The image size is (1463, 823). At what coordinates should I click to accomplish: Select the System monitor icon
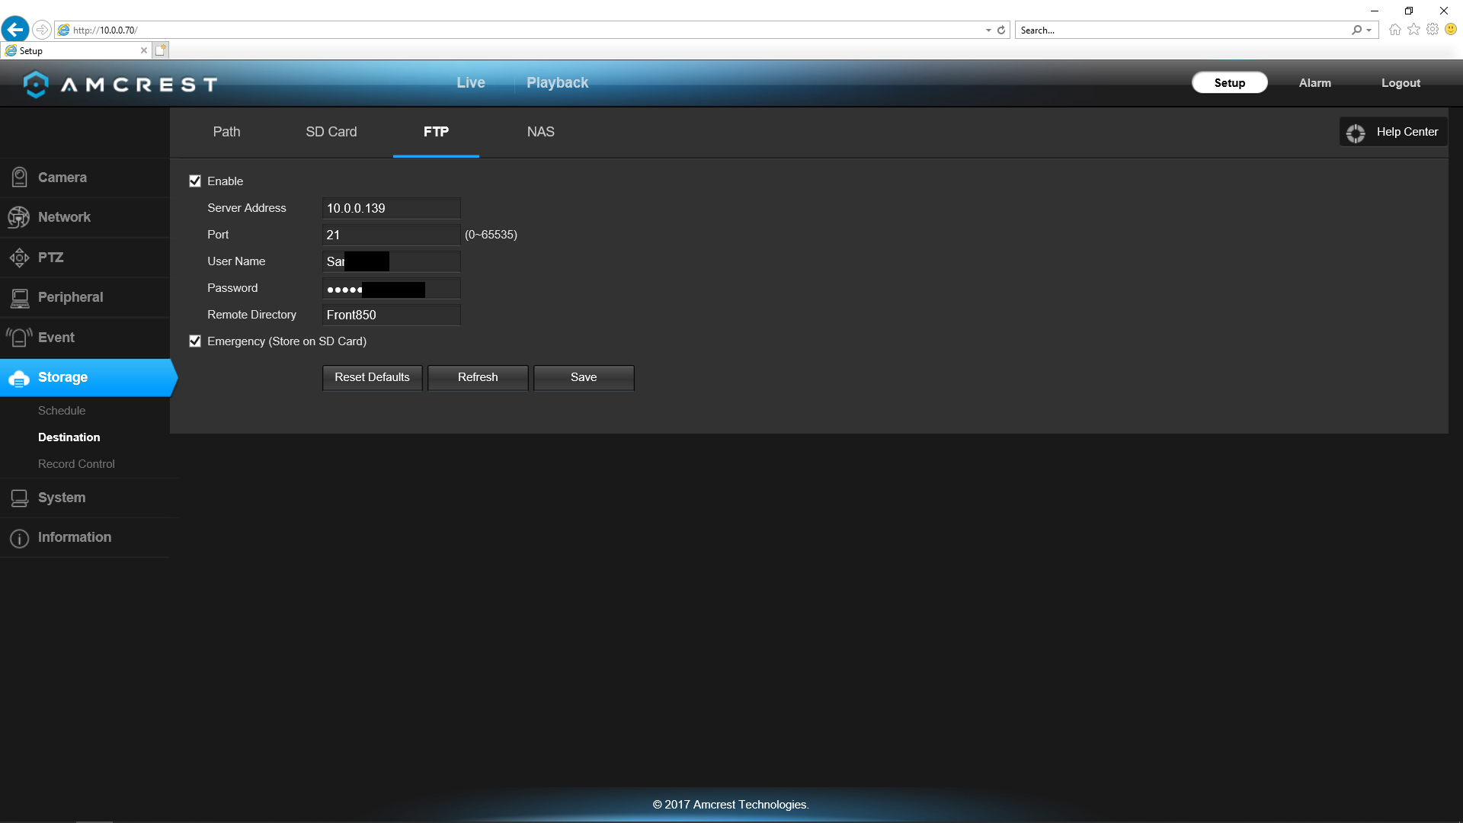[x=20, y=498]
